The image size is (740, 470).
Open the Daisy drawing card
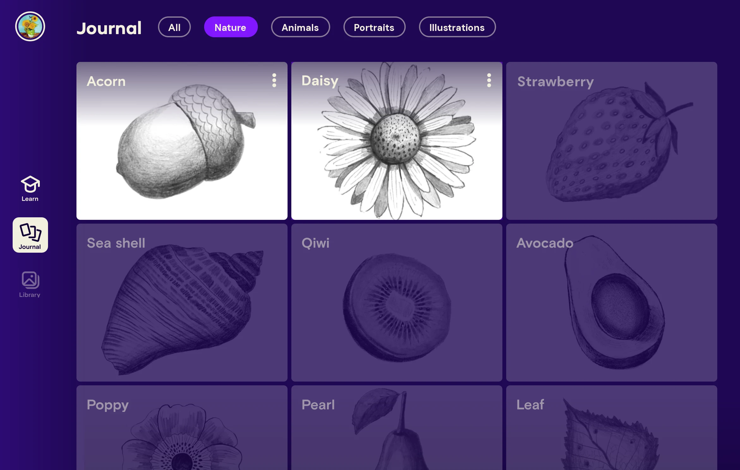click(397, 141)
